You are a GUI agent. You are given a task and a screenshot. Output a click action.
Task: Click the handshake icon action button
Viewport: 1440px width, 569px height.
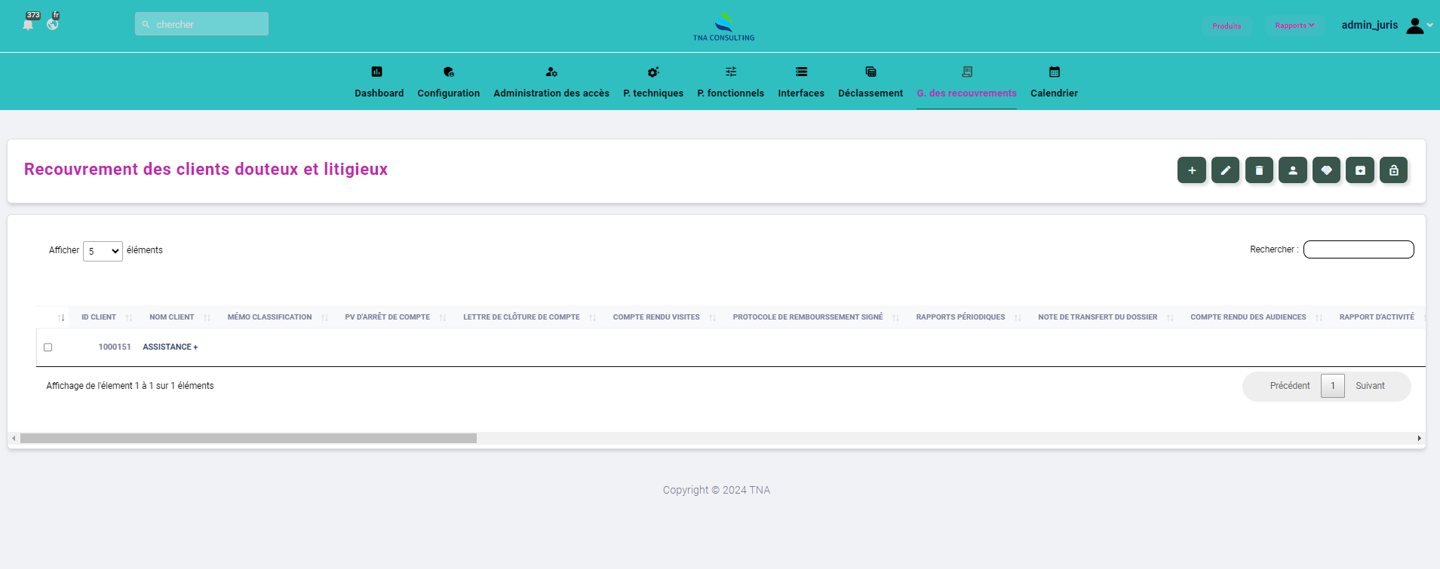point(1326,170)
